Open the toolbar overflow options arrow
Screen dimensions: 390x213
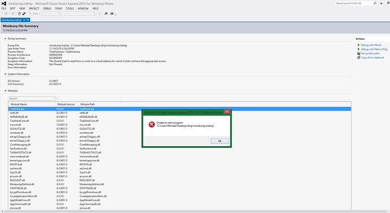[116, 15]
